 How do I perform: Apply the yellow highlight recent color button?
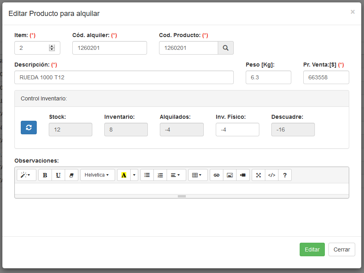tap(124, 175)
